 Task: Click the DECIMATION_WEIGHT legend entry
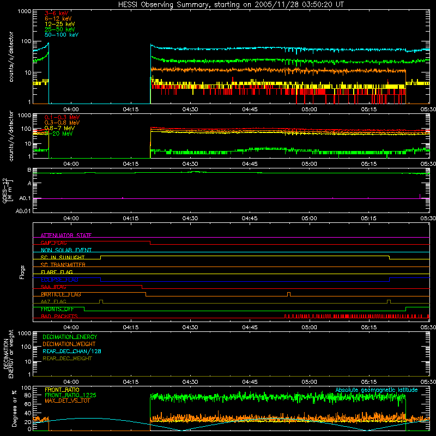pyautogui.click(x=69, y=344)
